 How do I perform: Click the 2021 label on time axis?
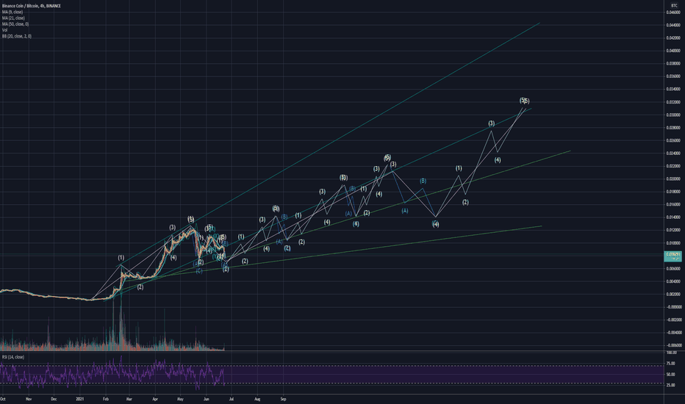point(80,399)
